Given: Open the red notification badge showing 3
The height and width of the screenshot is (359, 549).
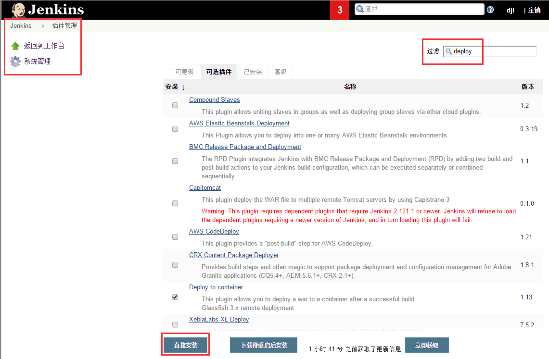Looking at the screenshot, I should tap(340, 10).
